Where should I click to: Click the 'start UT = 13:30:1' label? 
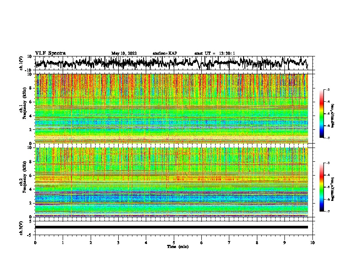click(x=215, y=53)
